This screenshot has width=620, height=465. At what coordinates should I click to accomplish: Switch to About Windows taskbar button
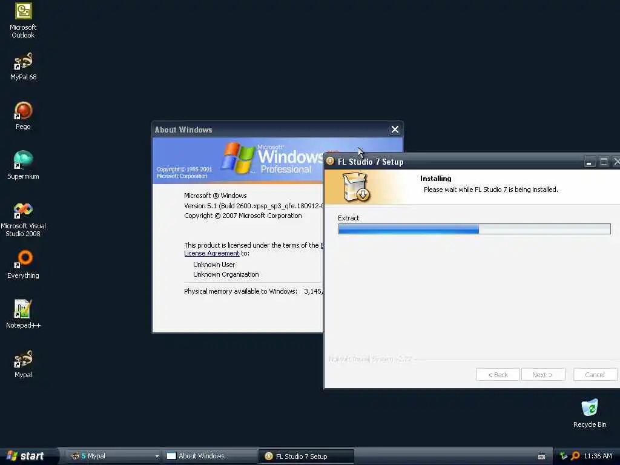(209, 456)
